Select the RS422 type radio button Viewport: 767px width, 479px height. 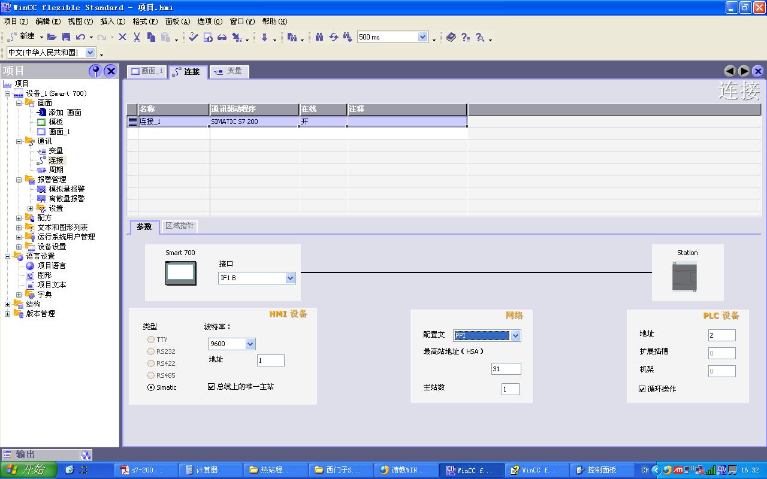(151, 363)
